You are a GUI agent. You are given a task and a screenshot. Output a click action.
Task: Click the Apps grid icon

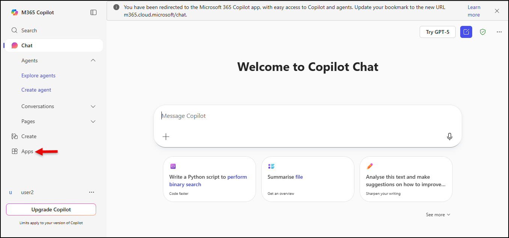(15, 151)
